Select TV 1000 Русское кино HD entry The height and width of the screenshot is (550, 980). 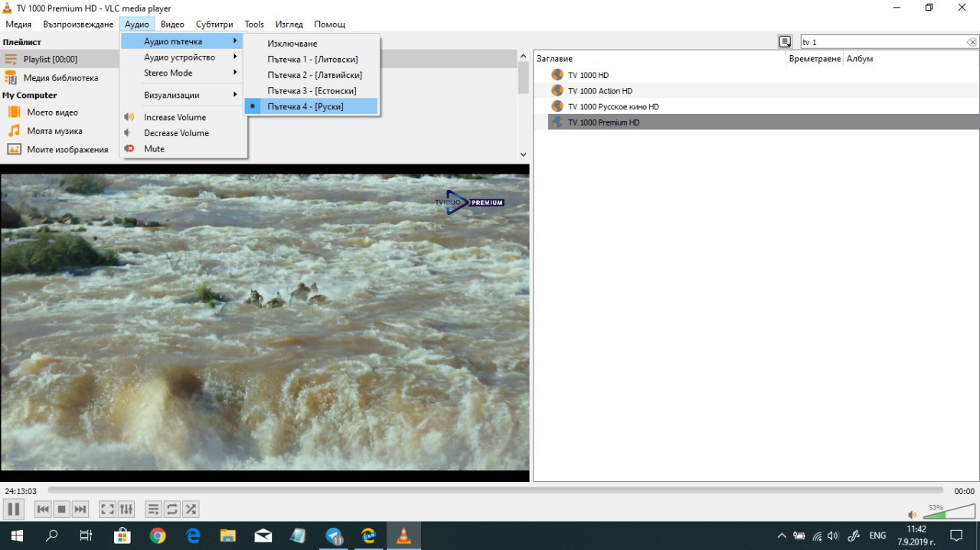tap(613, 106)
